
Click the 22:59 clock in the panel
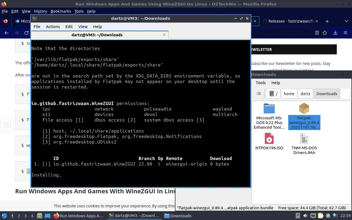click(346, 216)
